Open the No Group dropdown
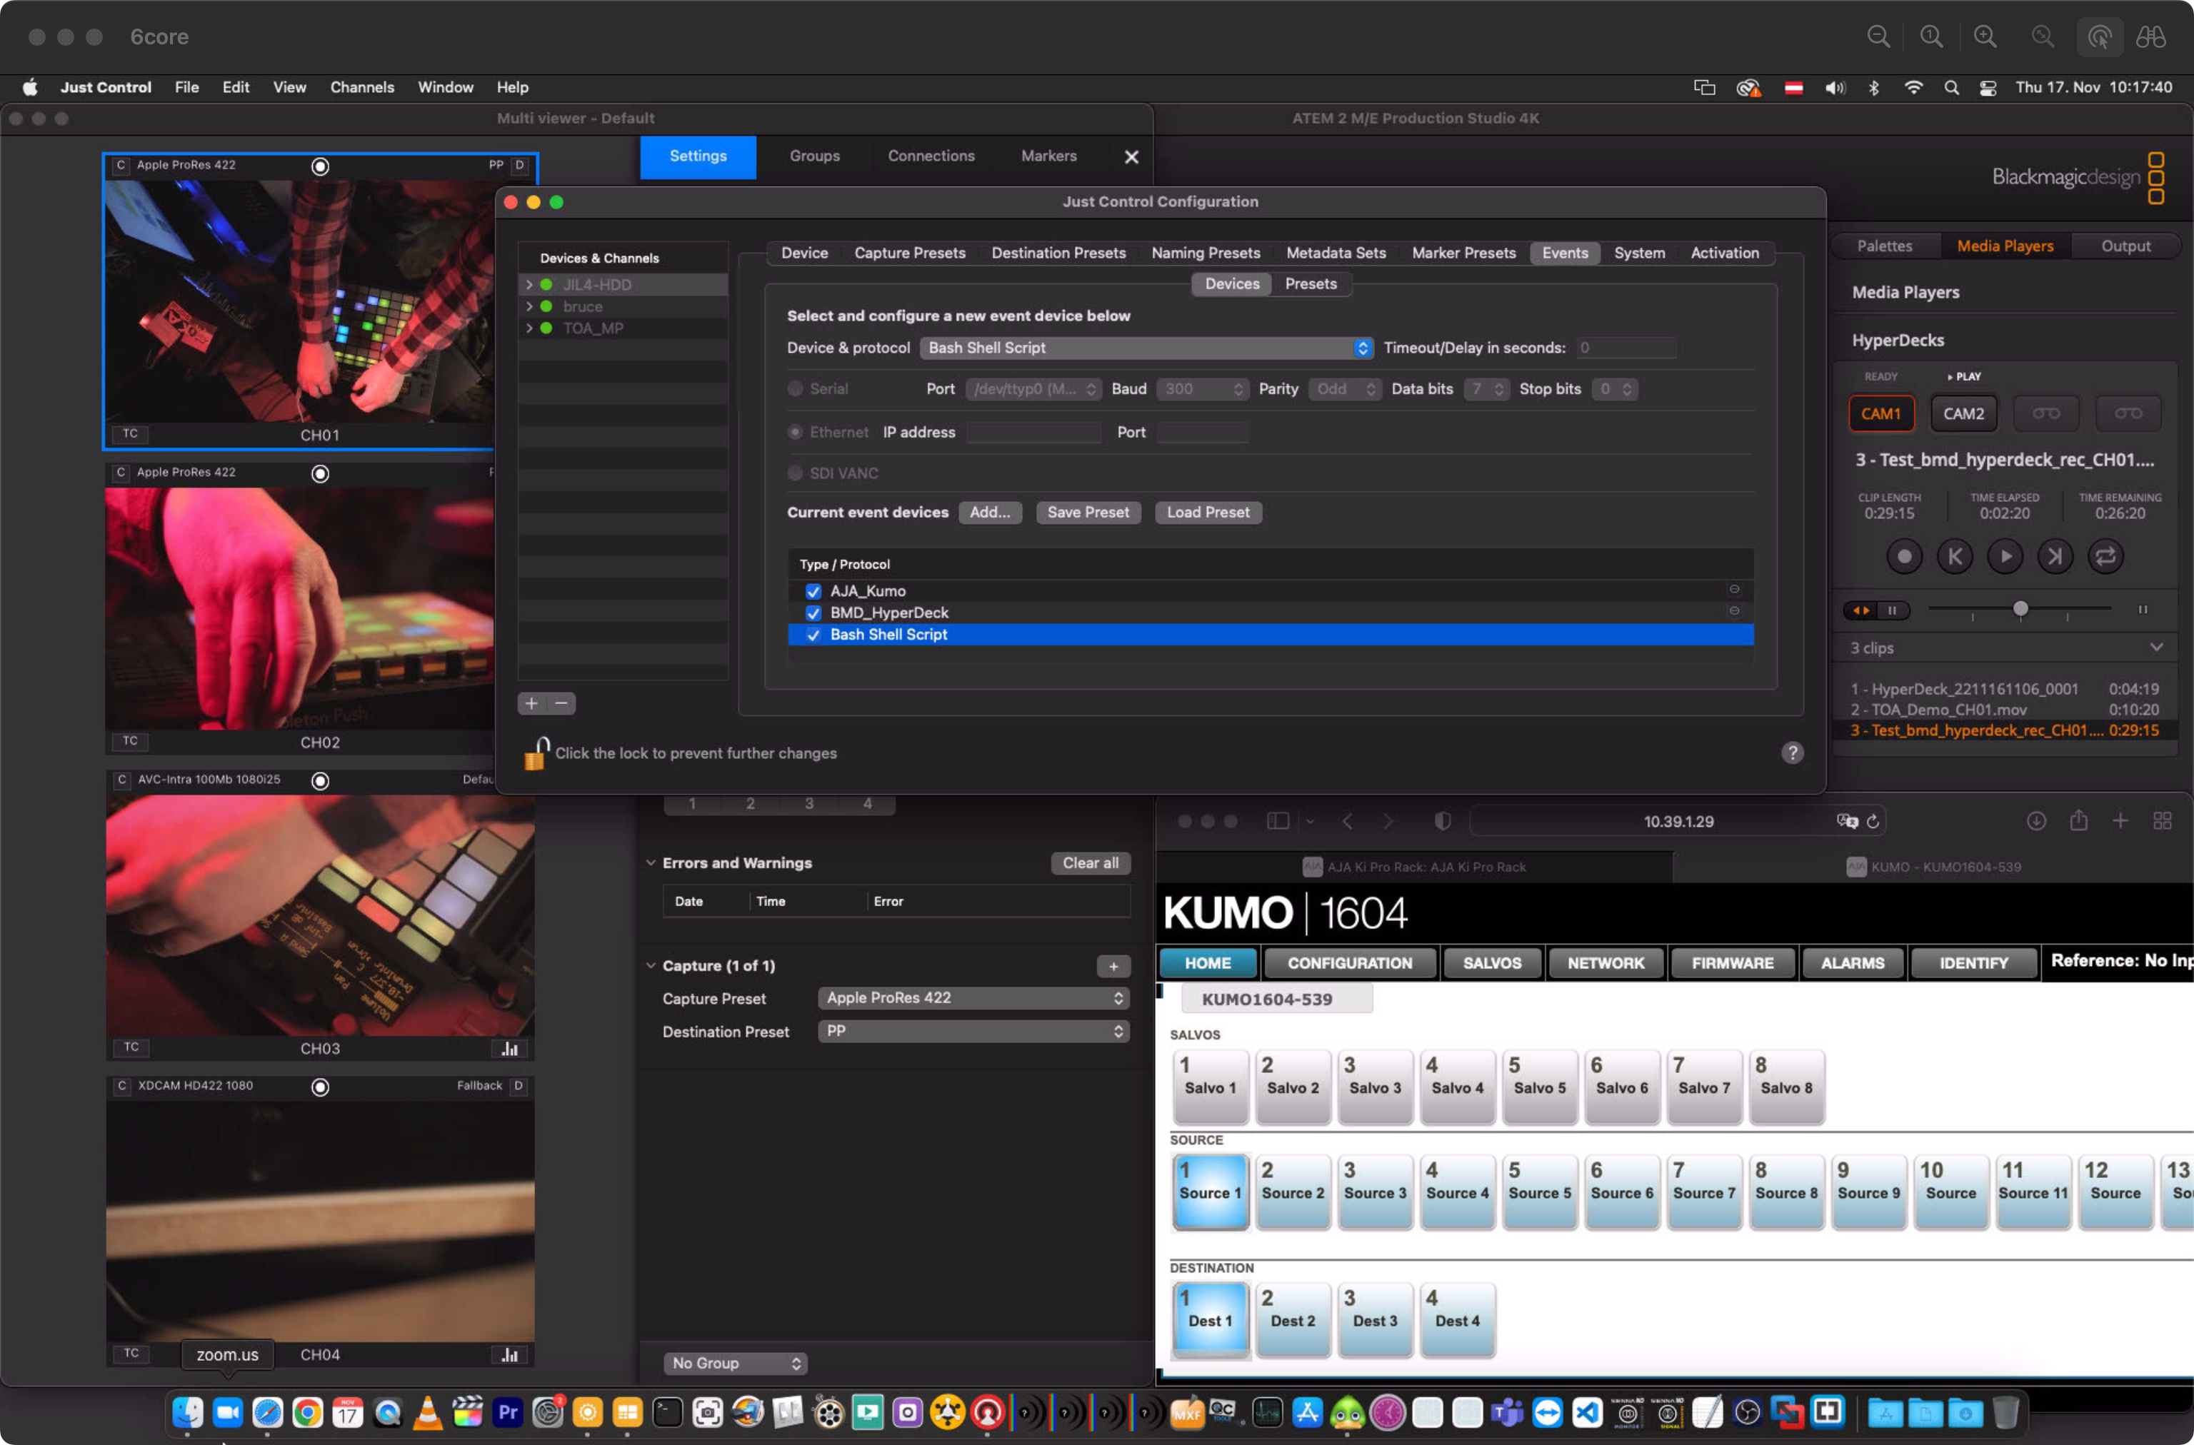 click(x=736, y=1363)
